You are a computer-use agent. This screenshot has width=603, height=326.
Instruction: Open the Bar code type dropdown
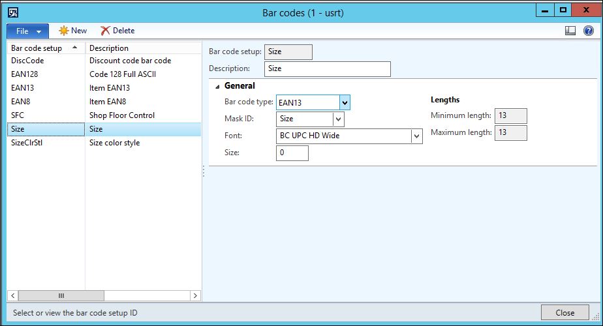click(345, 102)
